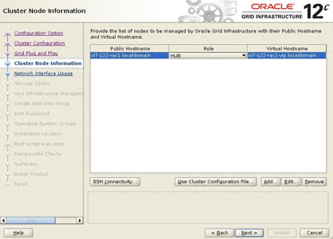
Task: Proceed with the Next button
Action: tap(249, 233)
